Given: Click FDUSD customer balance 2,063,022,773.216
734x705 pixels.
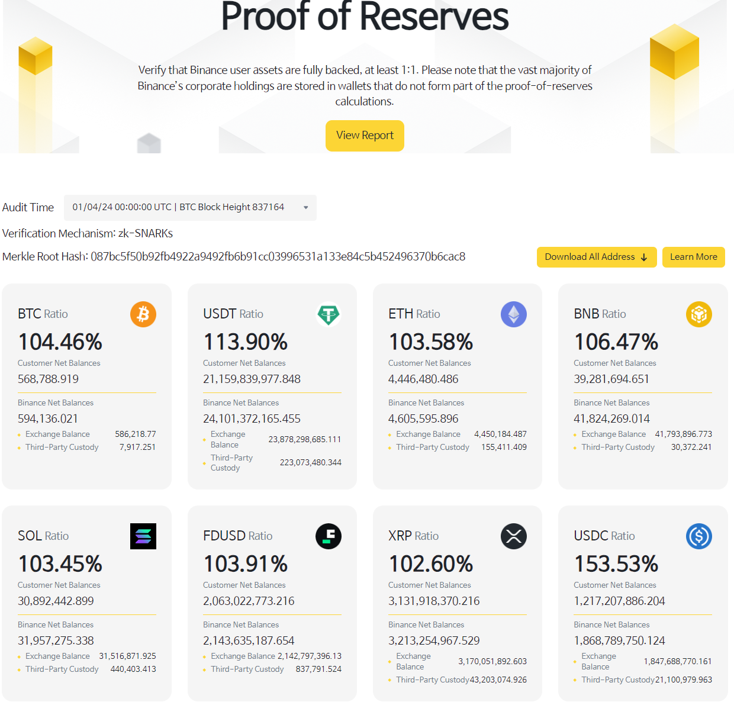Looking at the screenshot, I should [249, 601].
